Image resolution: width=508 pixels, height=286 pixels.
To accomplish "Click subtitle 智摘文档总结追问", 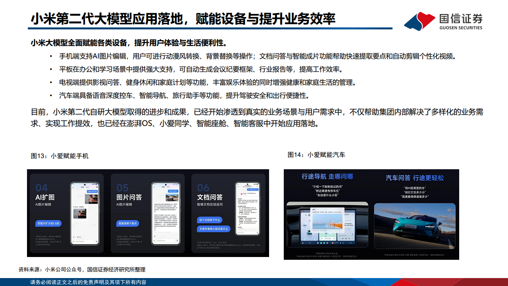I will (x=210, y=205).
